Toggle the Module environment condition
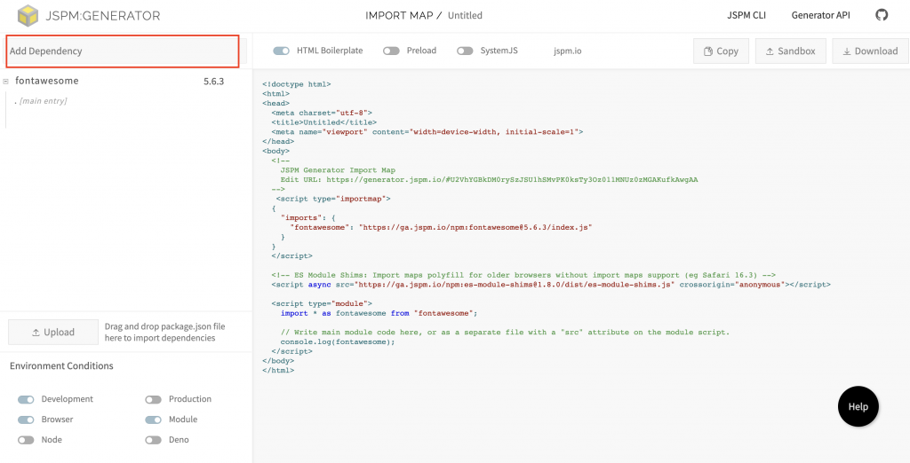This screenshot has height=463, width=910. pos(153,420)
